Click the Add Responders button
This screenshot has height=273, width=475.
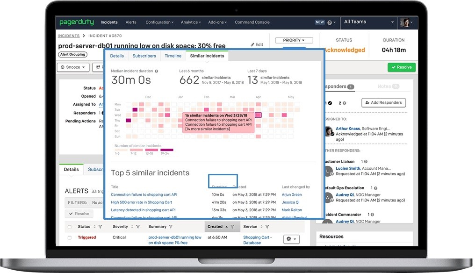383,102
